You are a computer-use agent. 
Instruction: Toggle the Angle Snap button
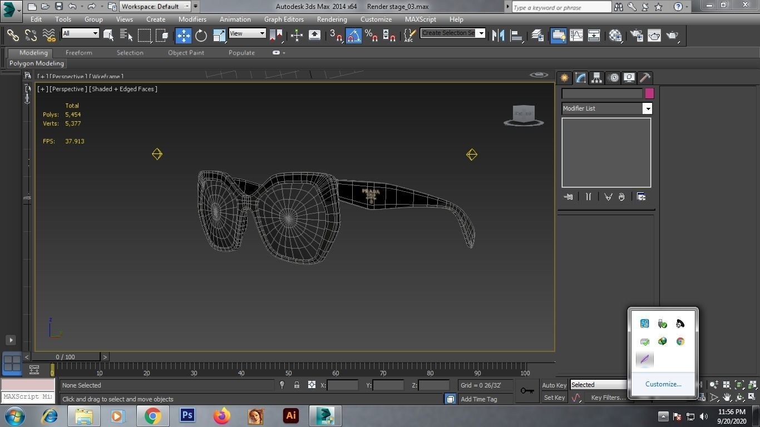[x=354, y=35]
